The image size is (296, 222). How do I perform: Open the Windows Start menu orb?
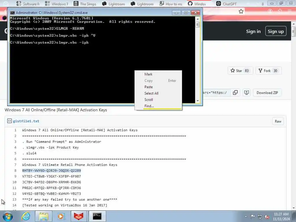click(8, 216)
